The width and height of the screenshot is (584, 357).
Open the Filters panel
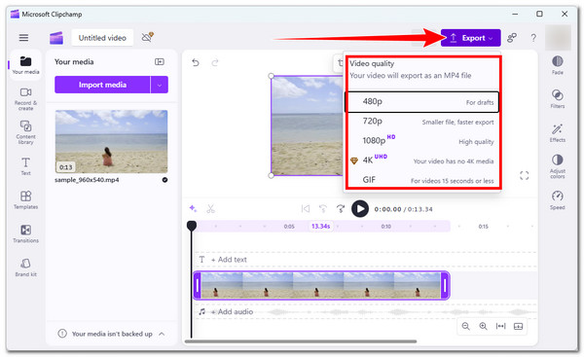click(557, 98)
